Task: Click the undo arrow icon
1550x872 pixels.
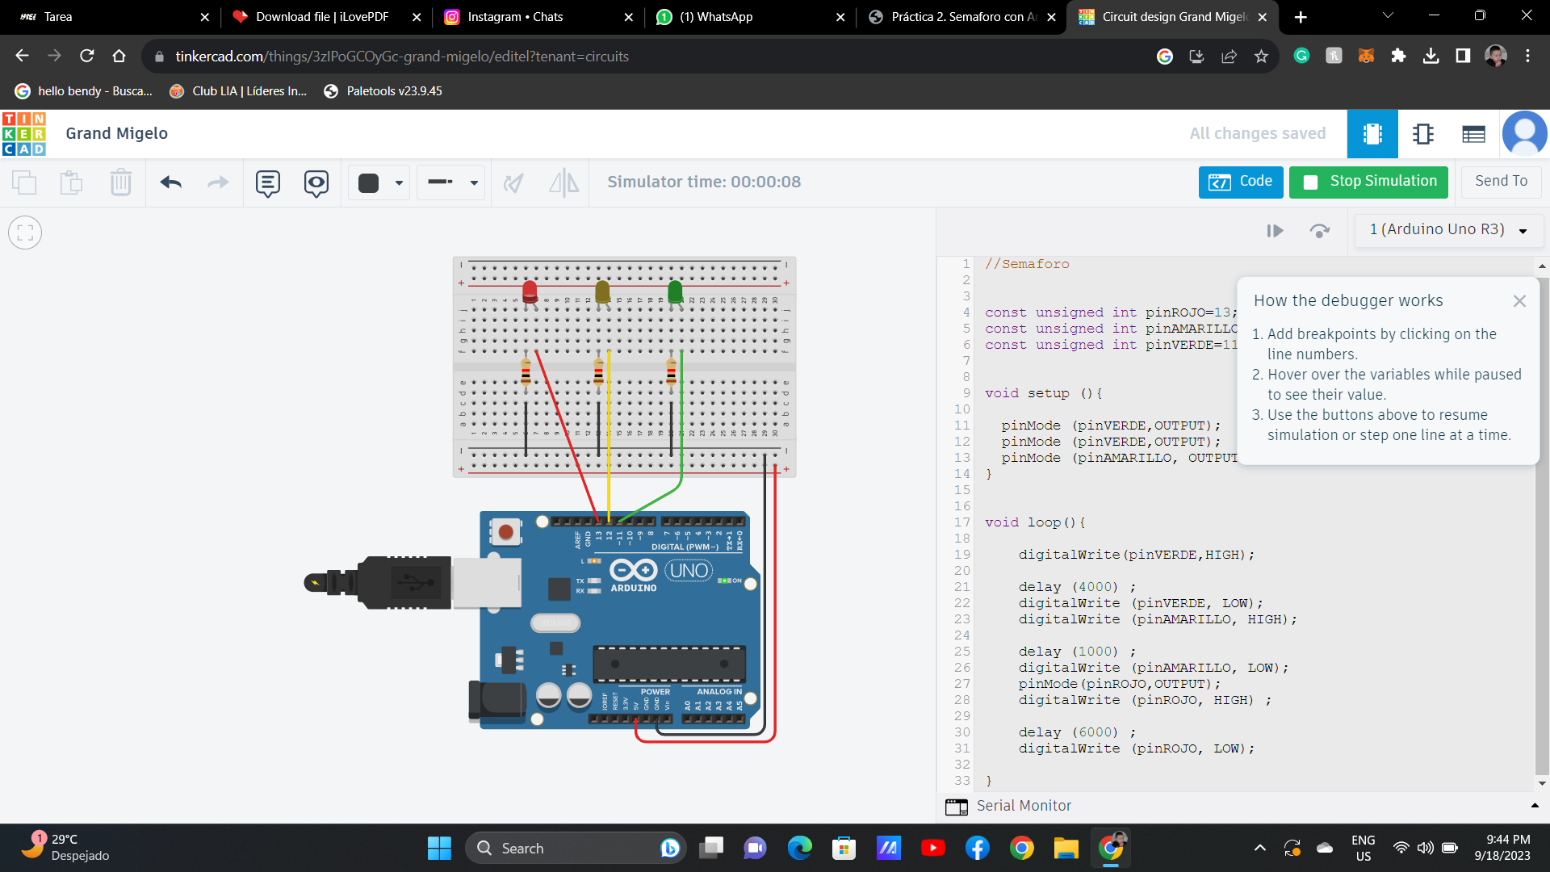Action: 170,182
